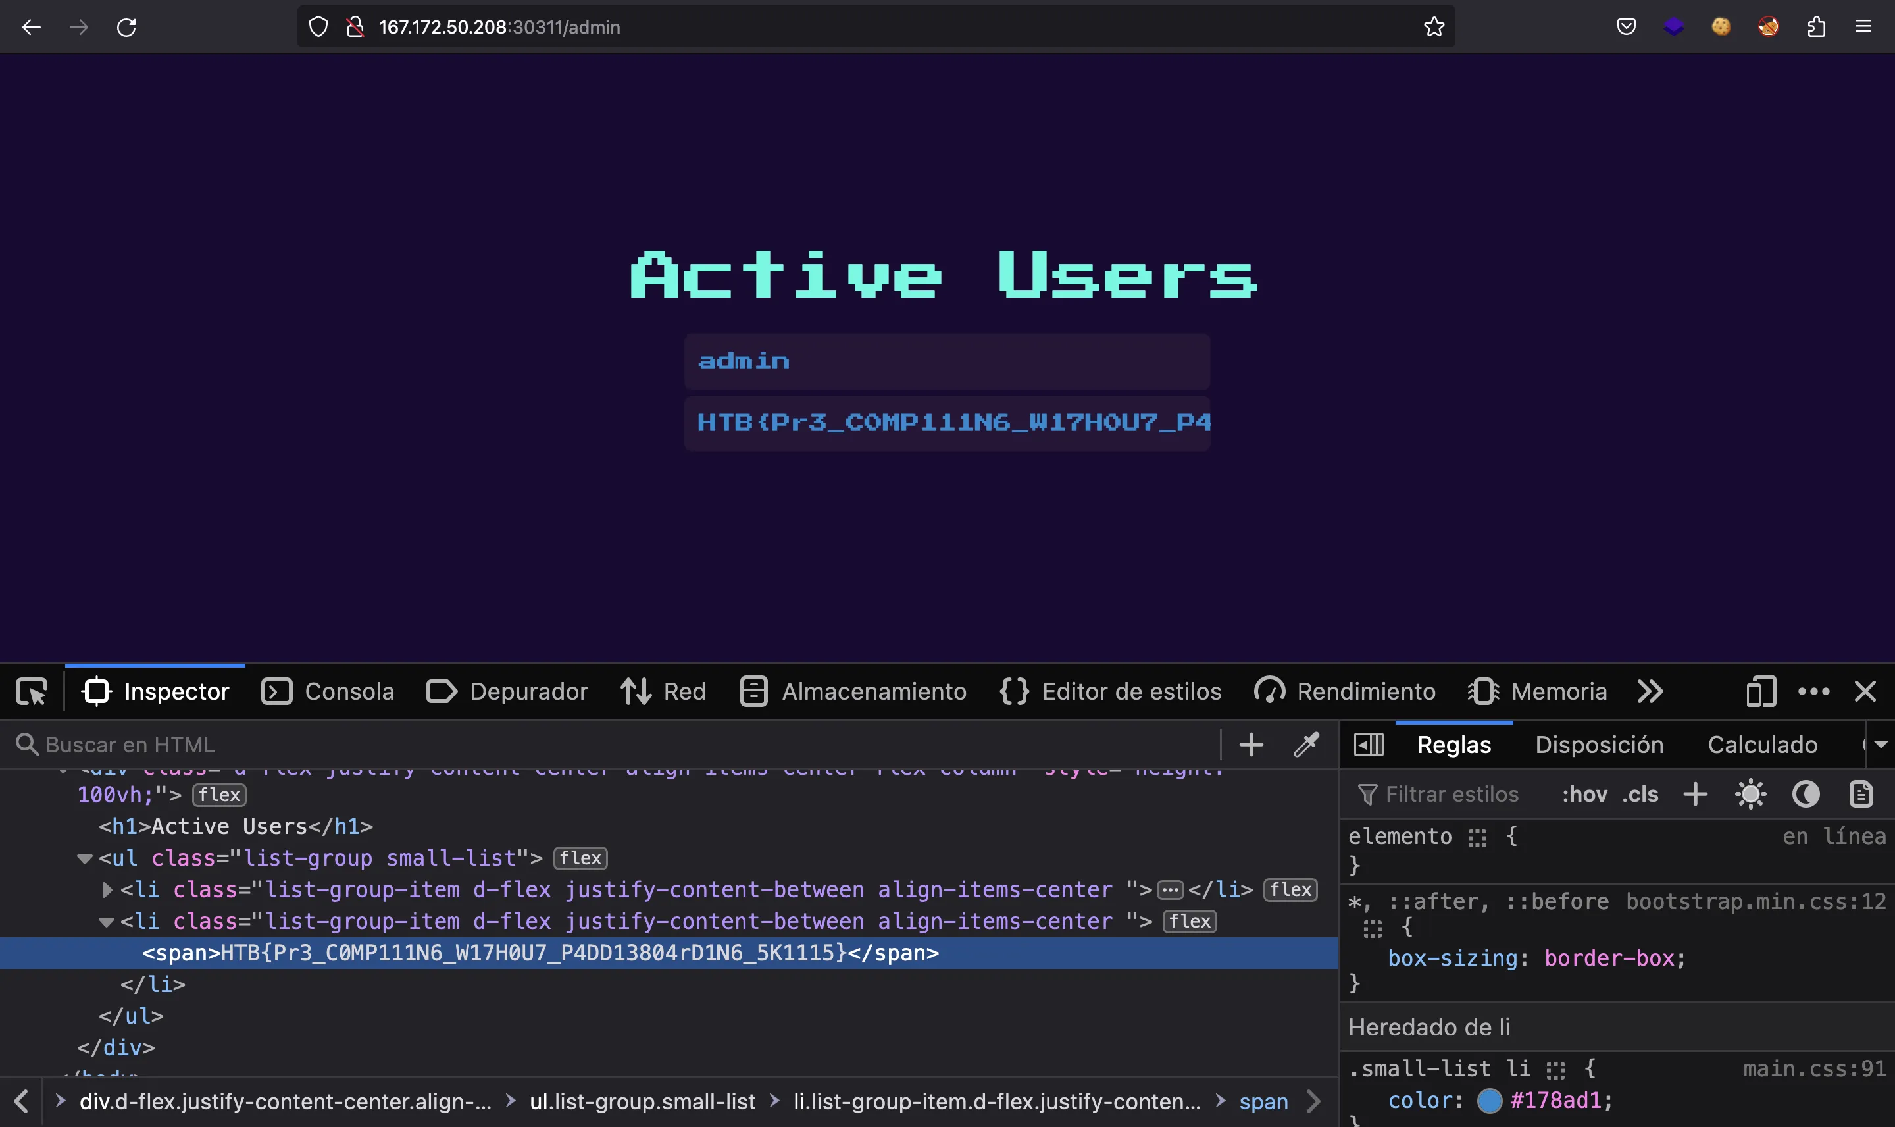Open the Depurador tab
Viewport: 1895px width, 1127px height.
click(x=507, y=691)
